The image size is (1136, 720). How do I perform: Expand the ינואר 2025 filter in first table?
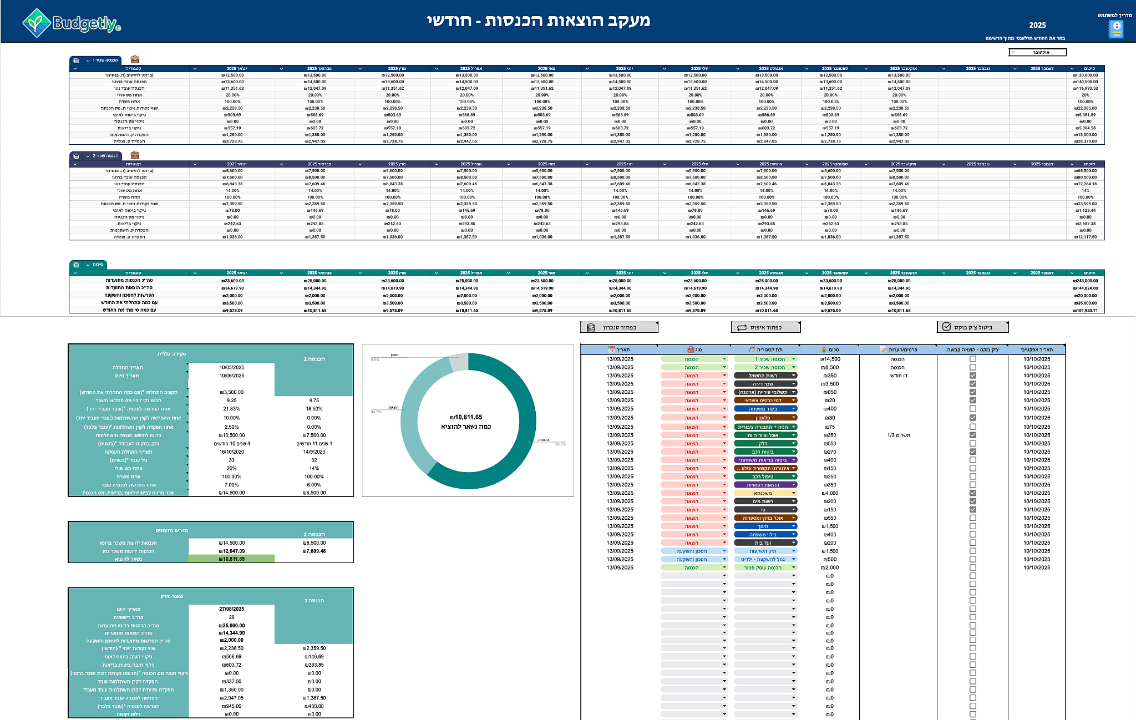[x=195, y=69]
